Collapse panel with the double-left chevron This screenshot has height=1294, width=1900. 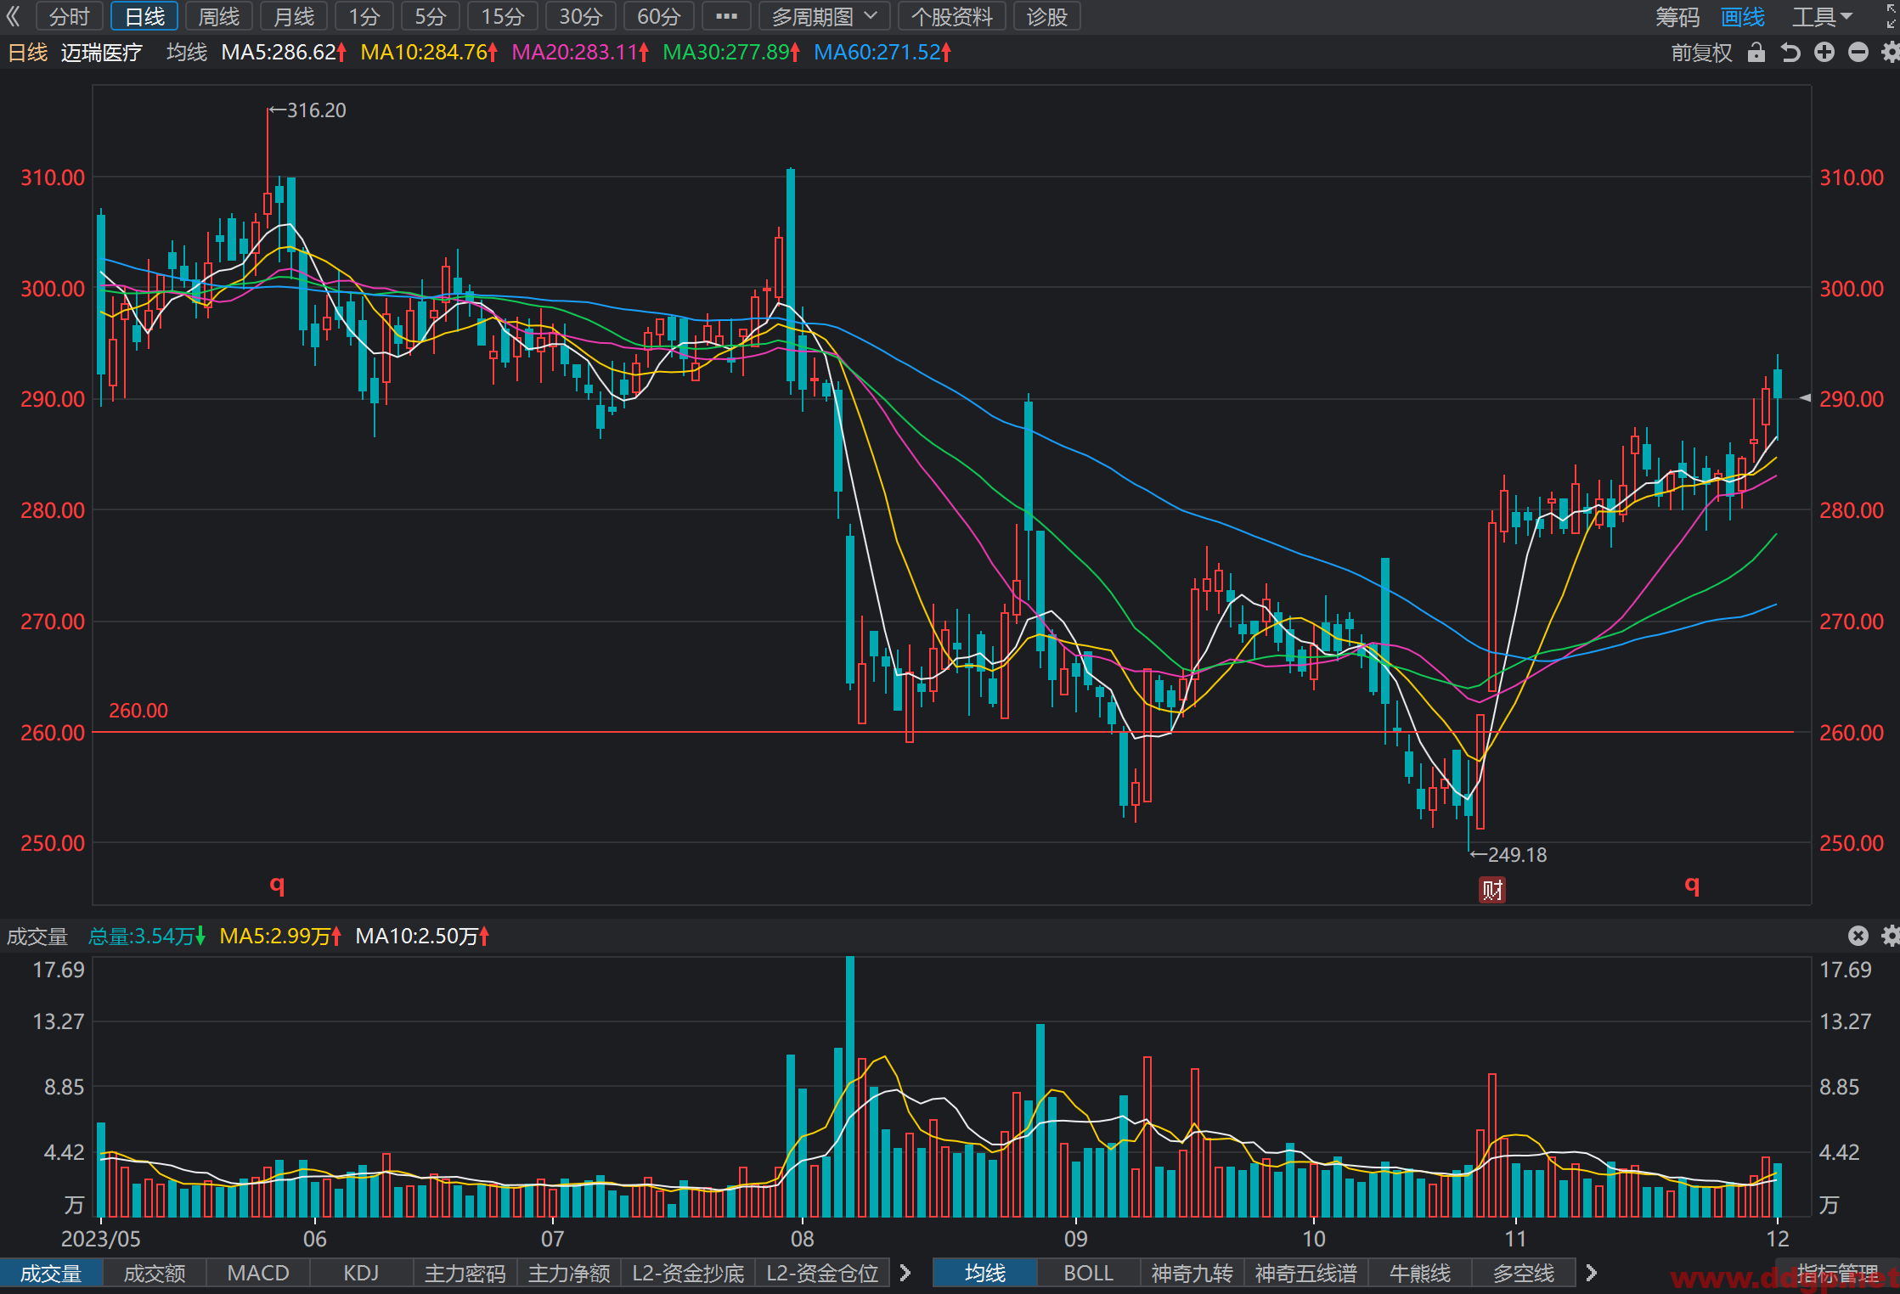coord(13,16)
